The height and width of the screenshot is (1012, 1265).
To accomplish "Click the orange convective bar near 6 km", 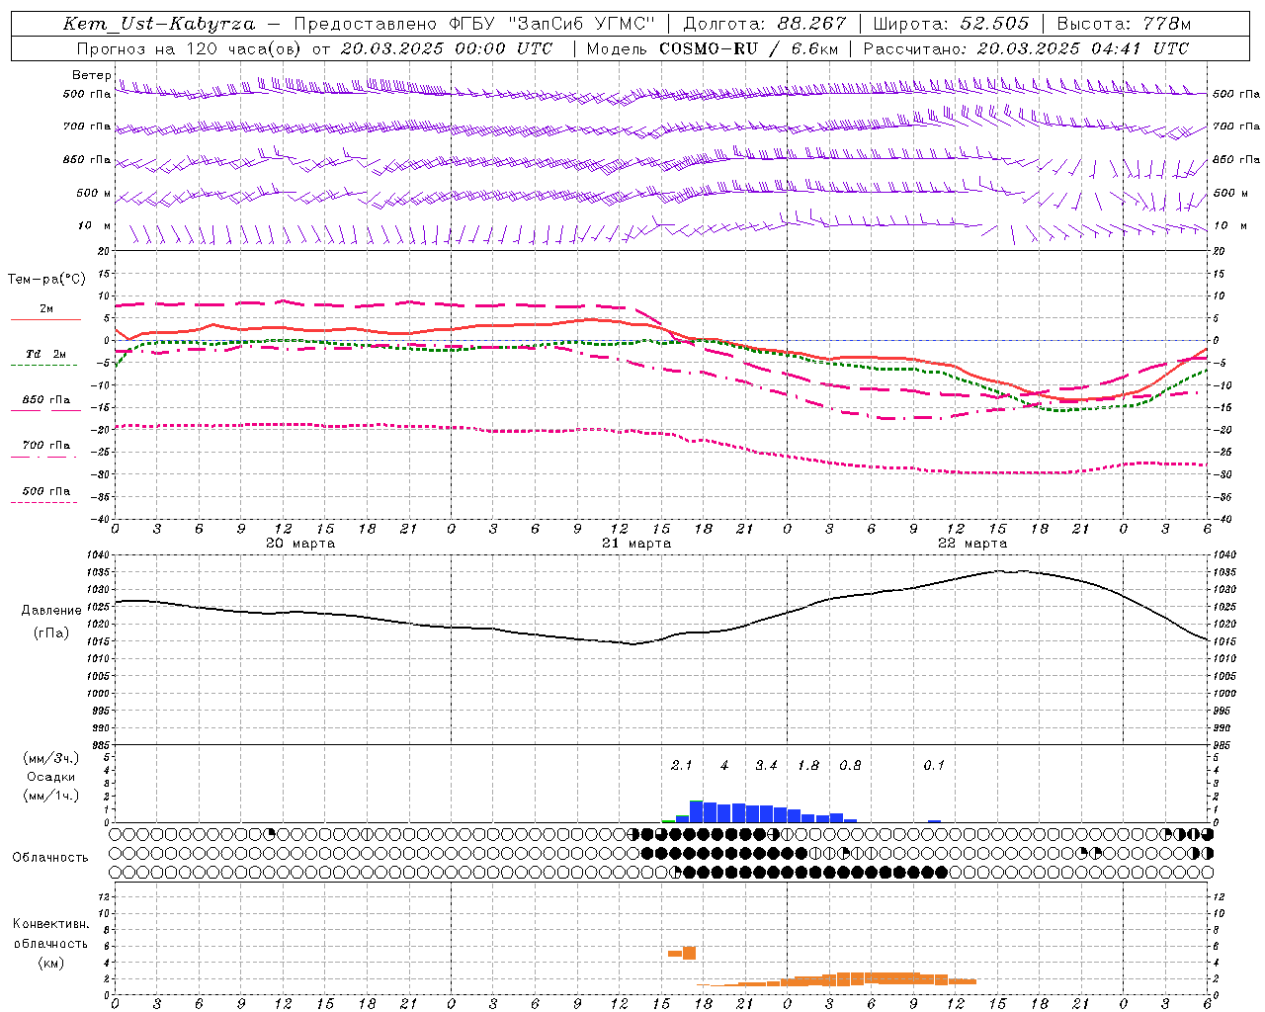I will click(689, 953).
